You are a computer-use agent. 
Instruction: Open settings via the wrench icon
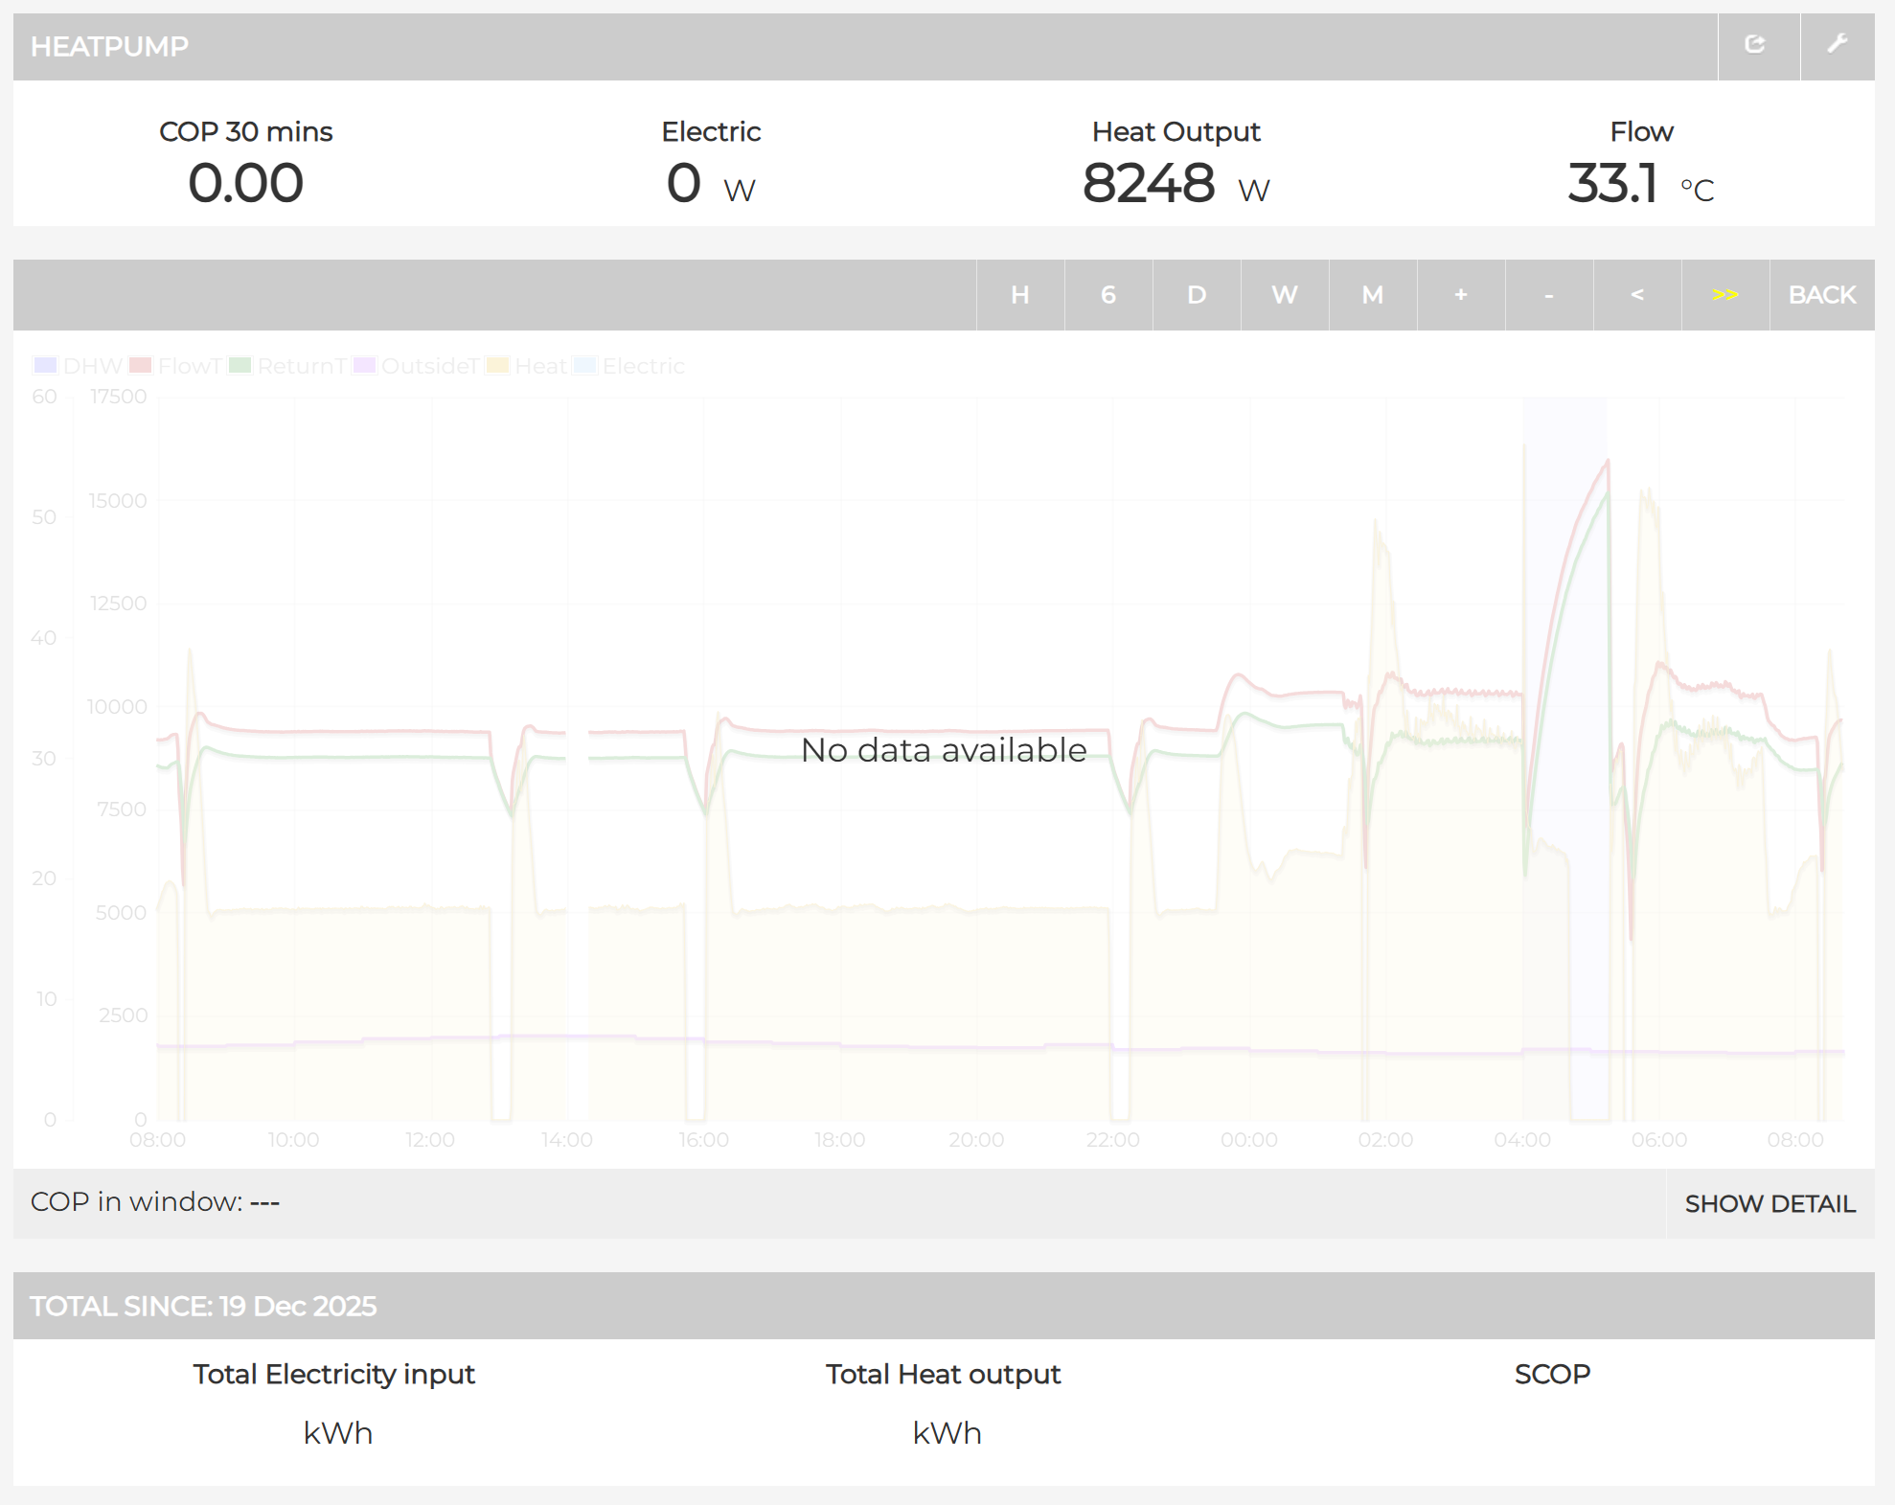(x=1837, y=45)
